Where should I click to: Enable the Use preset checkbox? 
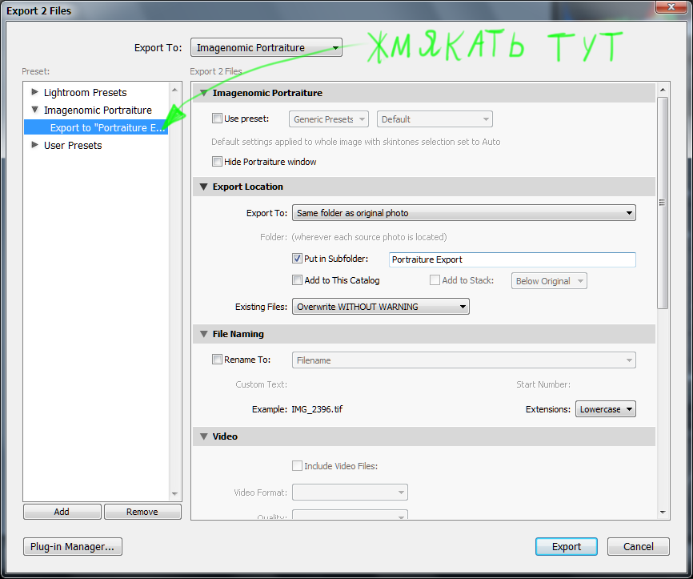217,119
